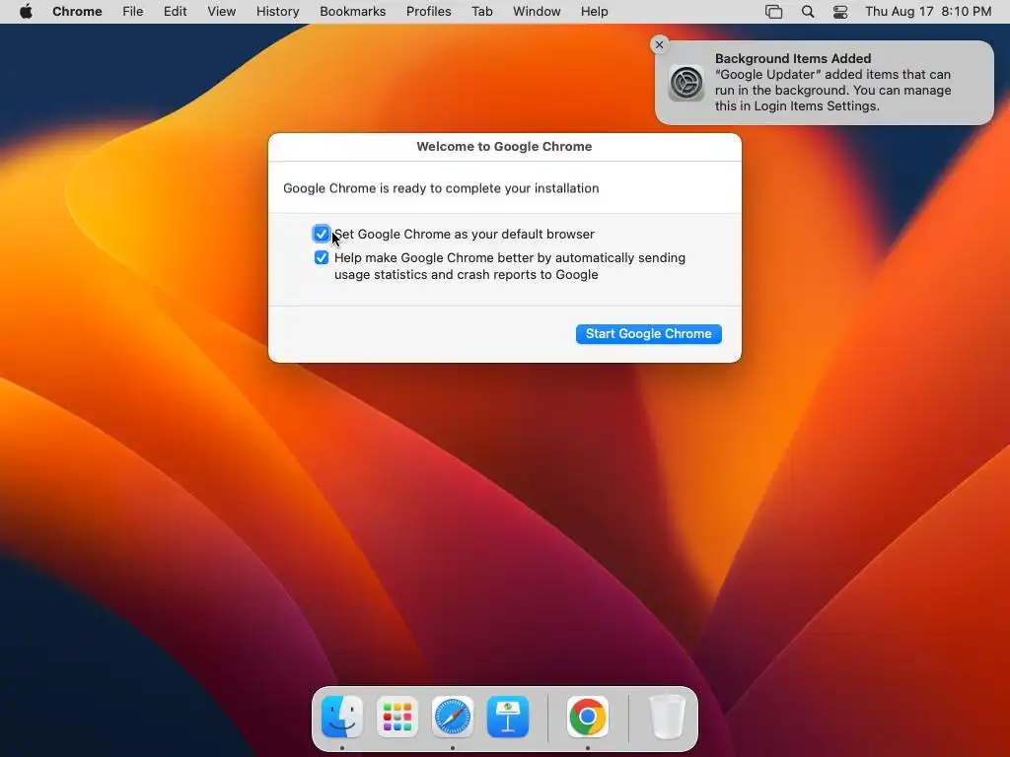Image resolution: width=1010 pixels, height=757 pixels.
Task: Click the Start Google Chrome button
Action: pyautogui.click(x=649, y=333)
